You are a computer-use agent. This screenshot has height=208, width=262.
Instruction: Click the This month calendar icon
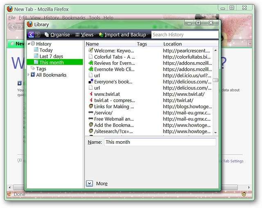(x=36, y=62)
